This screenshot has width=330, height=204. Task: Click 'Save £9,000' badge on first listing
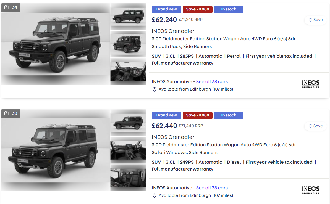coord(198,9)
